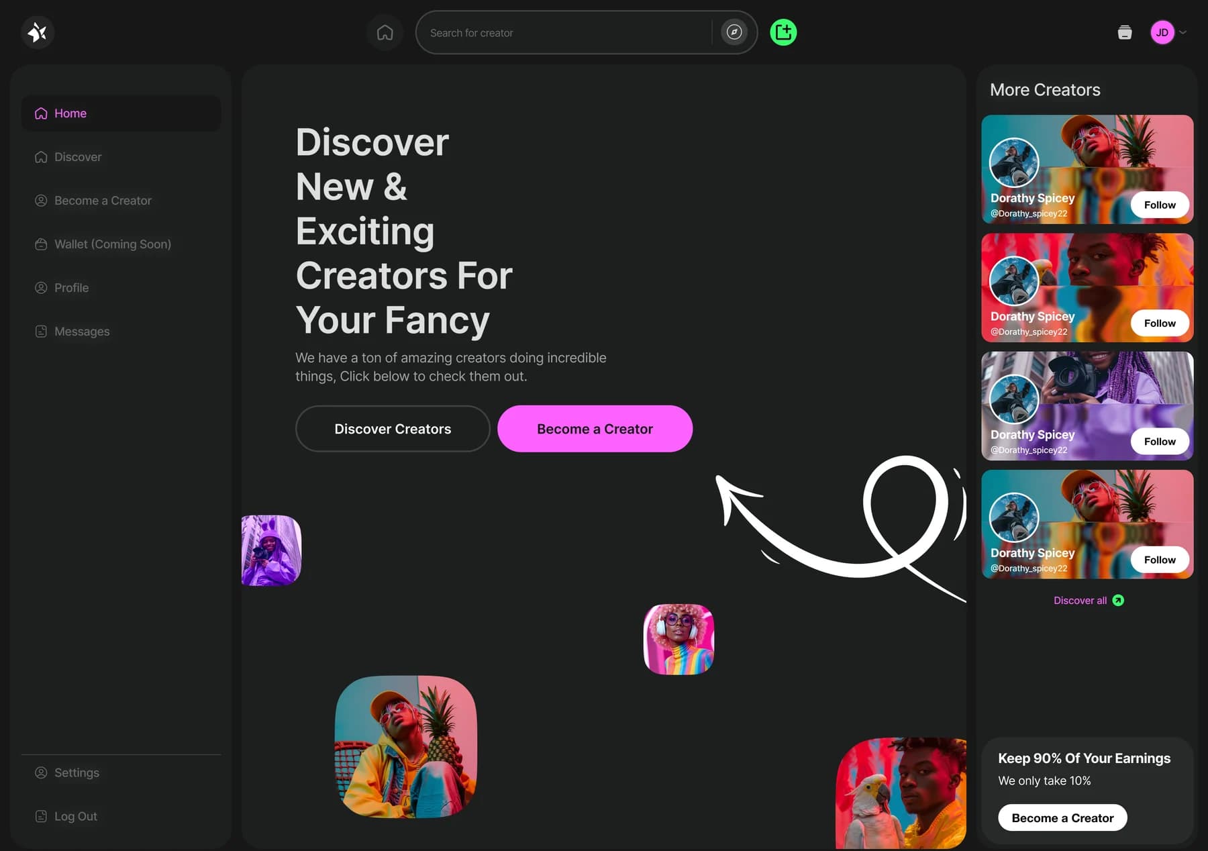Viewport: 1208px width, 851px height.
Task: Open the inbox tray icon in header
Action: point(1125,32)
